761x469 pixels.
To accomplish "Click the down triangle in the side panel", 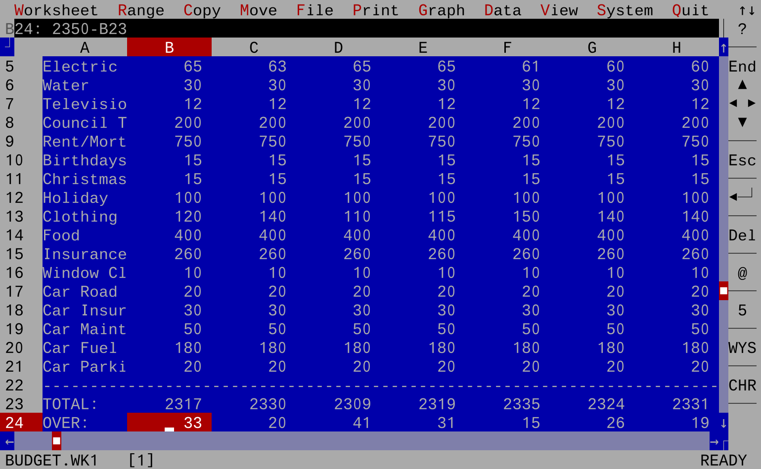I will tap(742, 122).
